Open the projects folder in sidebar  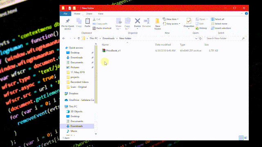click(x=73, y=77)
